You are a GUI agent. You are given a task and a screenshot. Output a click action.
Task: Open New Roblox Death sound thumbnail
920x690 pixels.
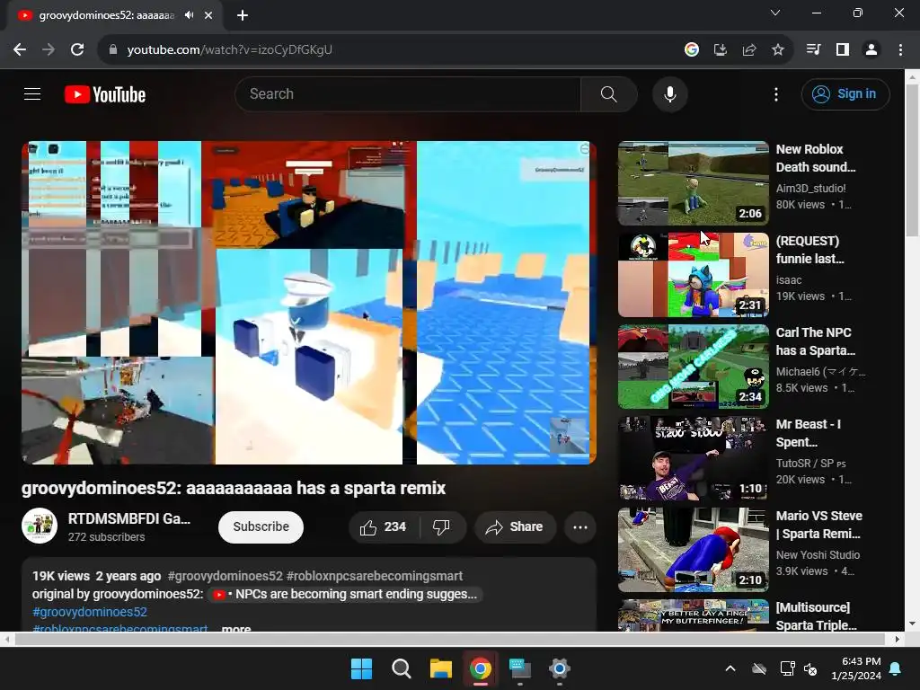point(693,183)
